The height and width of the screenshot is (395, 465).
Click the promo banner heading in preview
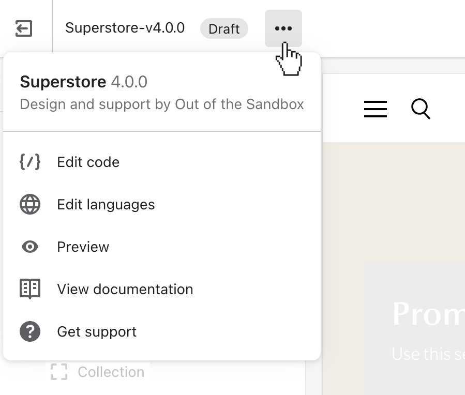point(428,313)
